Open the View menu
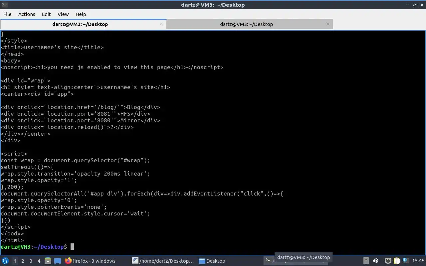 63,14
